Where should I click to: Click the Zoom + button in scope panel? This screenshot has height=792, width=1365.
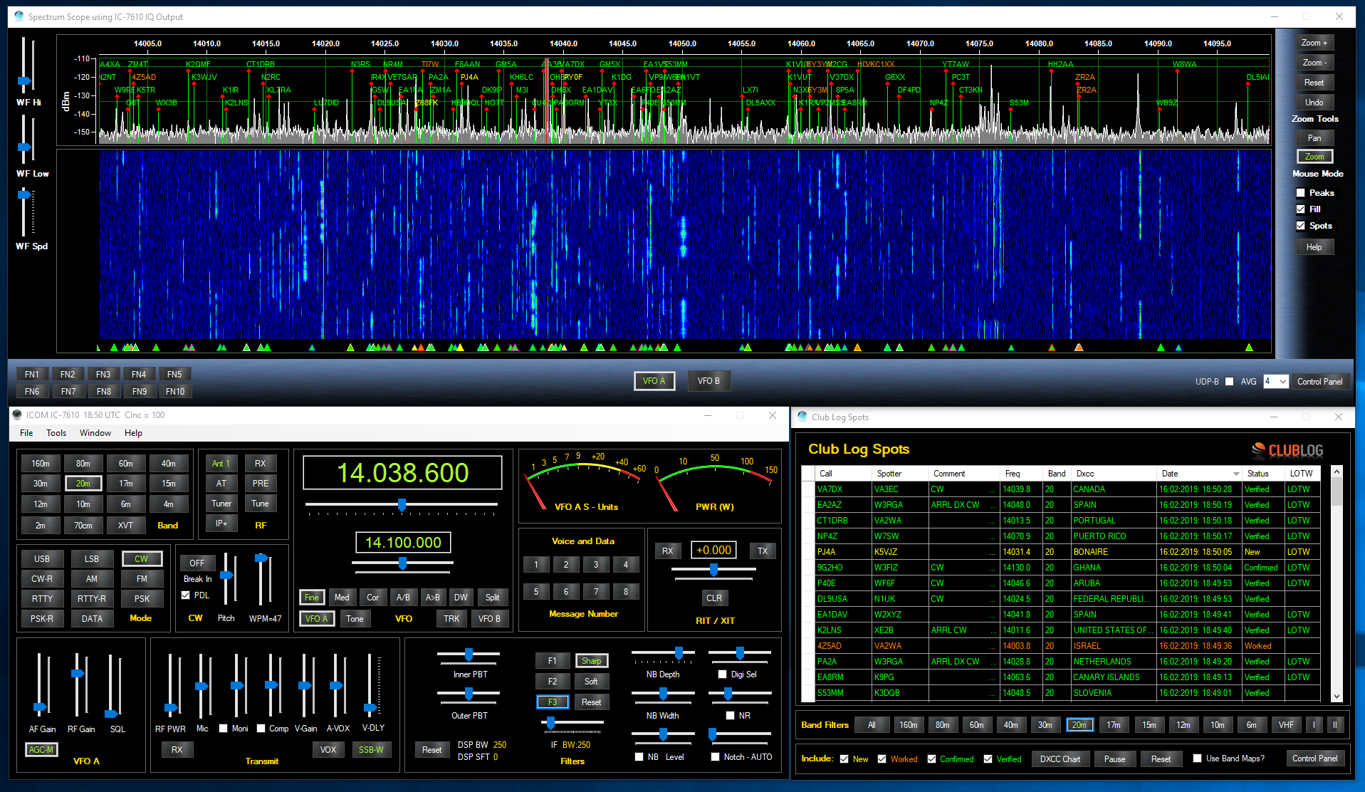pos(1314,43)
